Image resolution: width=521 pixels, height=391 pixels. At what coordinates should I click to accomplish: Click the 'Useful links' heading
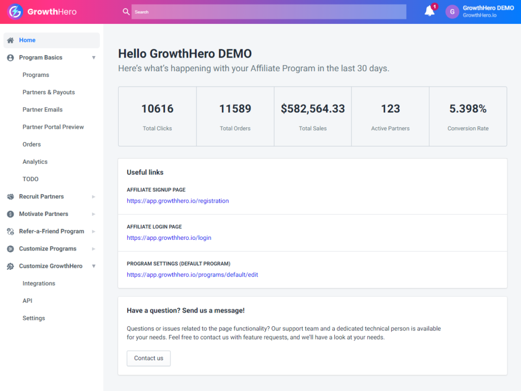[x=145, y=172]
